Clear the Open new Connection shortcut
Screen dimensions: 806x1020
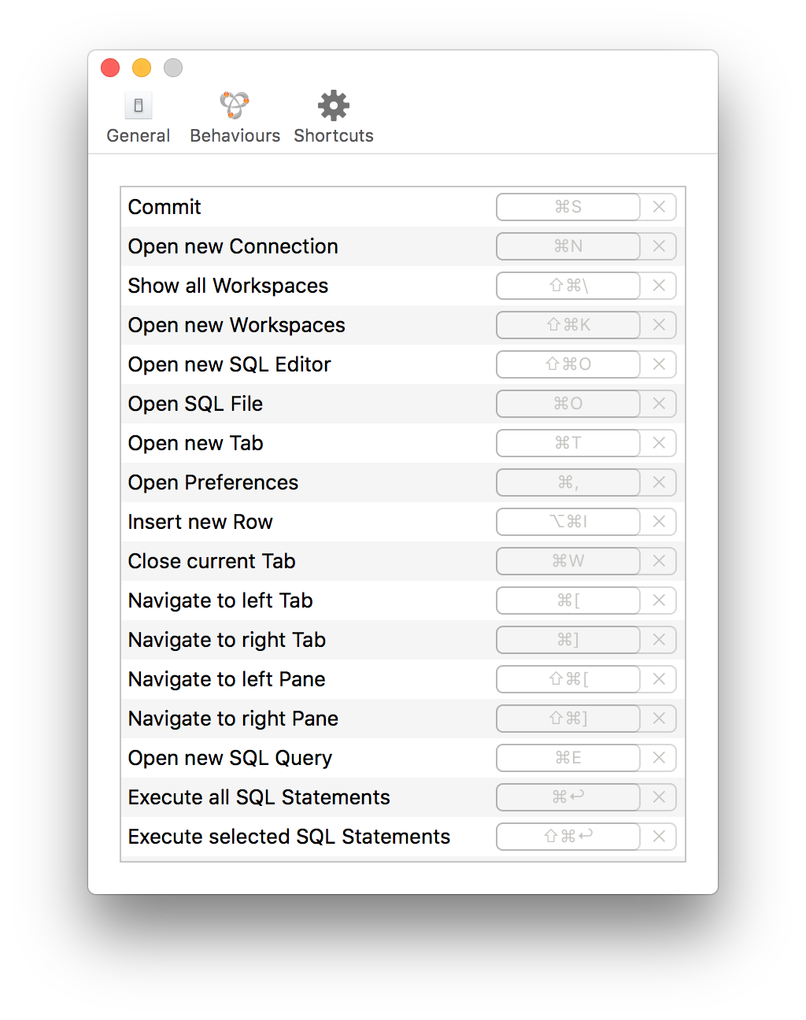(659, 246)
